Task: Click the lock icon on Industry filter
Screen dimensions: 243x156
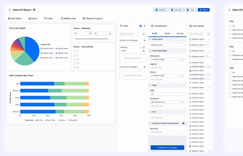Action: pyautogui.click(x=143, y=47)
